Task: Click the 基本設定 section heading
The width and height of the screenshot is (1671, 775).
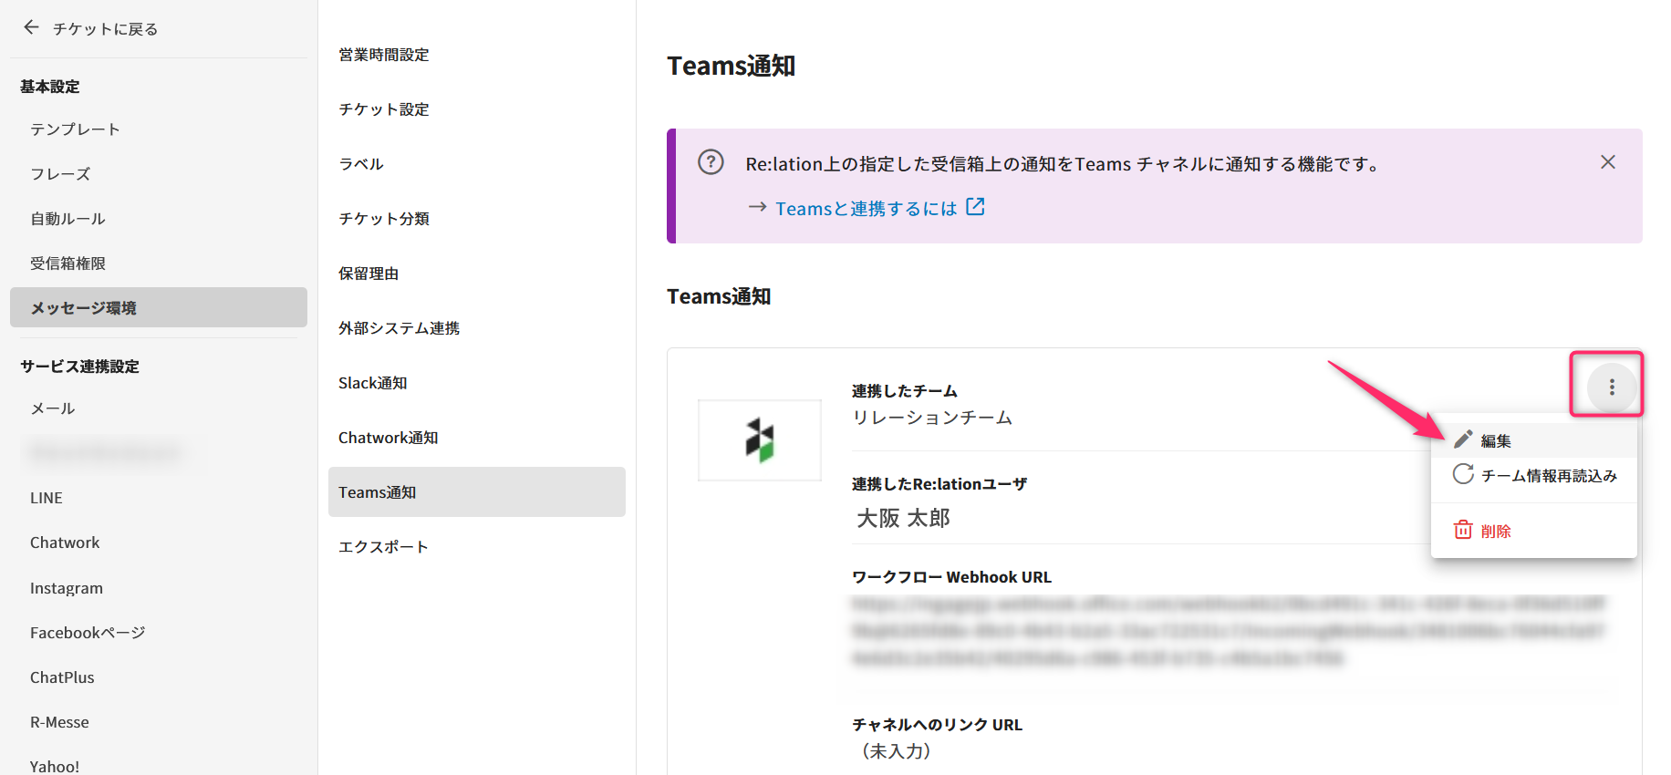Action: [x=50, y=87]
